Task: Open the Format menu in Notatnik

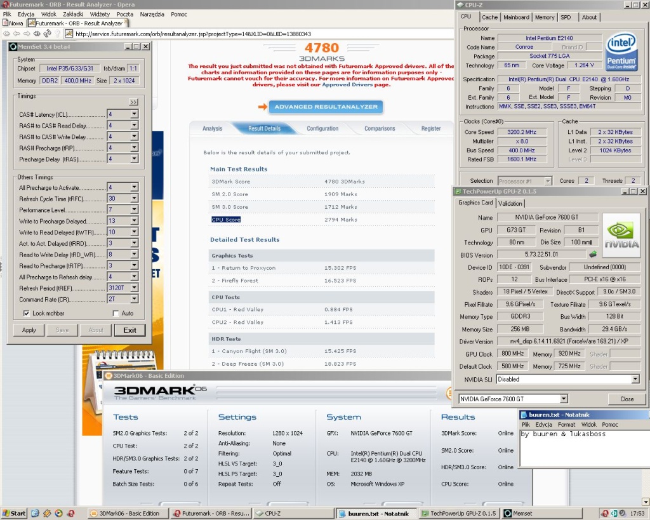Action: (x=566, y=425)
